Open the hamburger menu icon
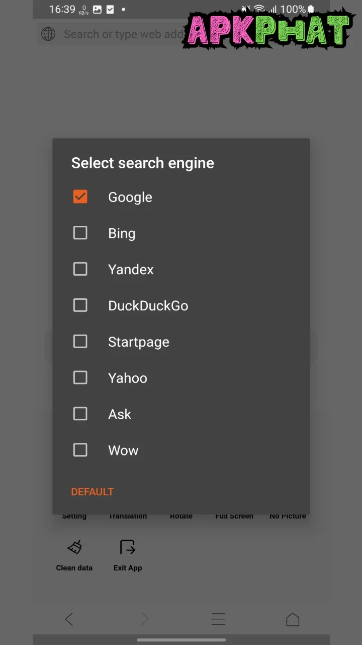The image size is (362, 645). click(218, 619)
